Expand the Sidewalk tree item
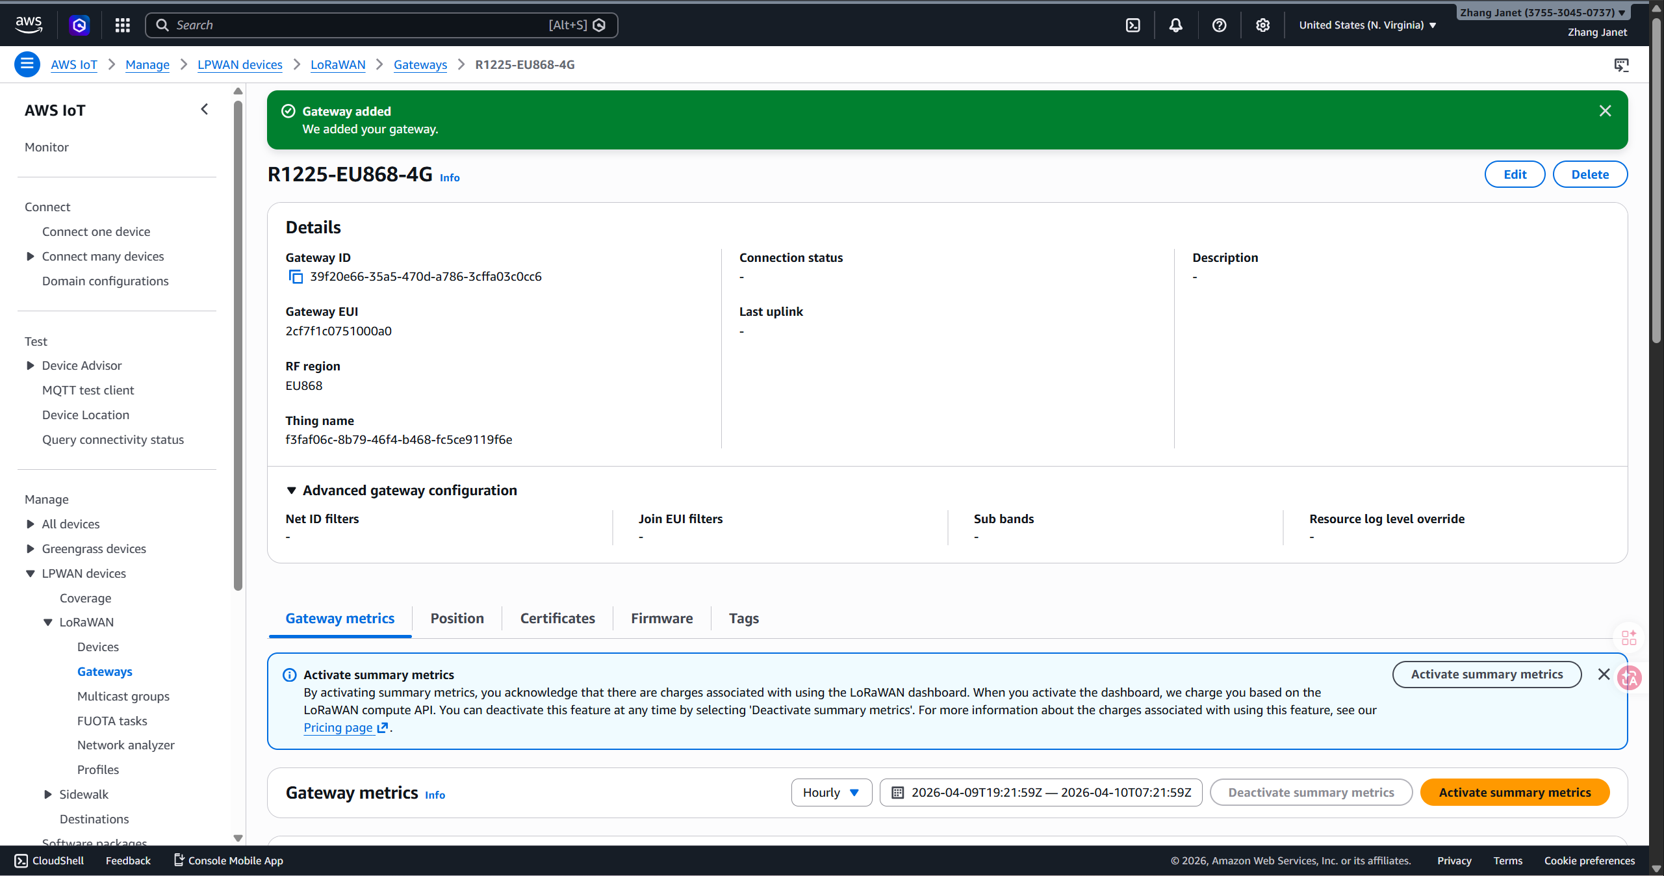Viewport: 1664px width, 876px height. click(48, 794)
